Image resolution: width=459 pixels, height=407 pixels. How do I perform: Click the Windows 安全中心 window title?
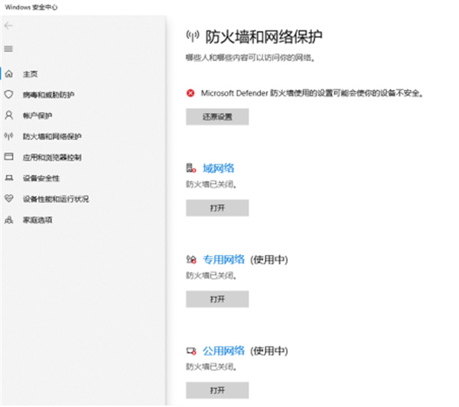tap(31, 8)
